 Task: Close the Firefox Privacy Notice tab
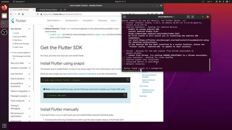pyautogui.click(x=61, y=10)
